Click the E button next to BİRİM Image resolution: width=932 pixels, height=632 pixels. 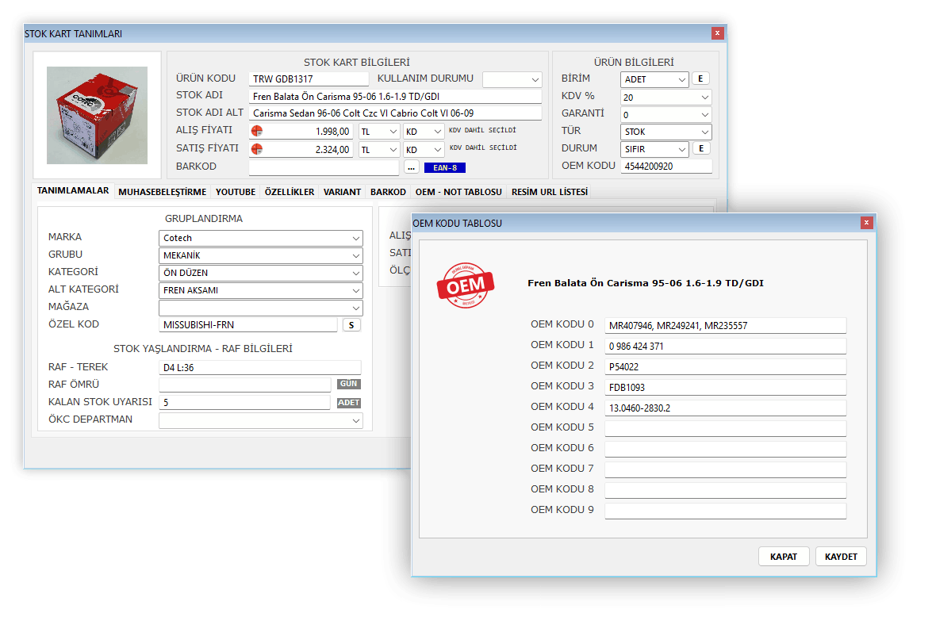tap(700, 79)
